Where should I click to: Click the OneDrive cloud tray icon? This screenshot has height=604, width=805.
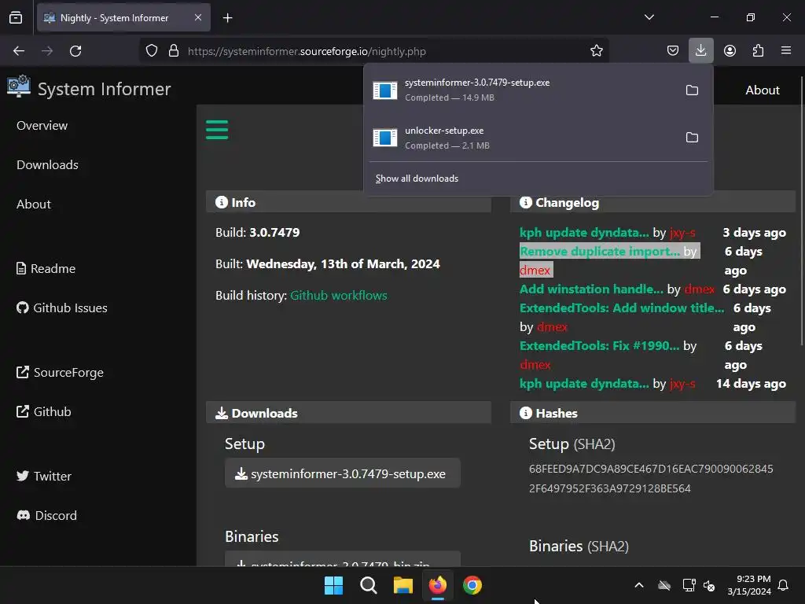pos(664,585)
